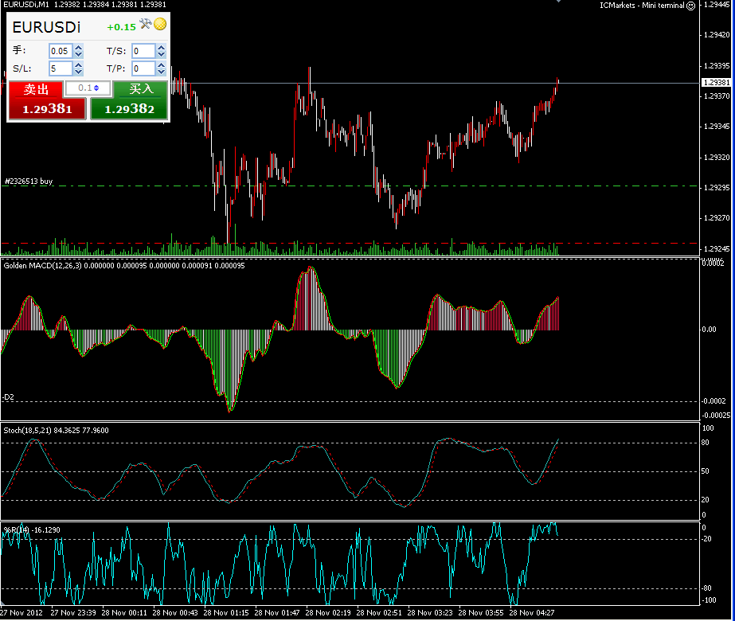The height and width of the screenshot is (621, 735).
Task: Click the red dashed stop-loss line
Action: (x=350, y=244)
